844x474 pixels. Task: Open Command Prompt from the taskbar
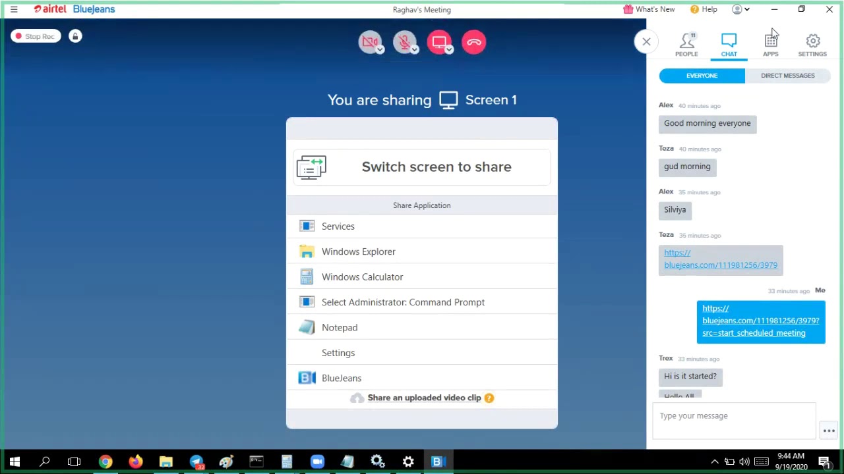(x=256, y=461)
